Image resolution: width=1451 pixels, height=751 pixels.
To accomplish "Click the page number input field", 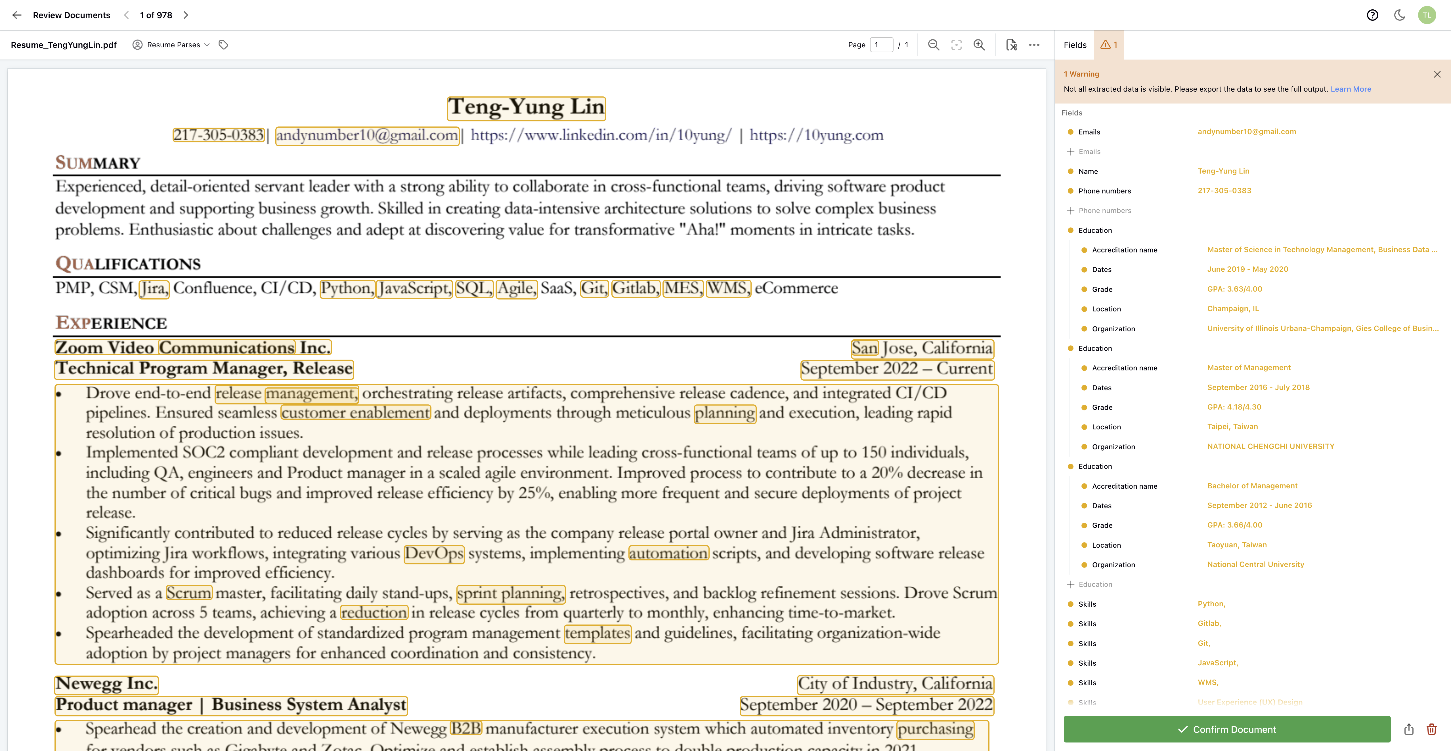I will pyautogui.click(x=881, y=45).
